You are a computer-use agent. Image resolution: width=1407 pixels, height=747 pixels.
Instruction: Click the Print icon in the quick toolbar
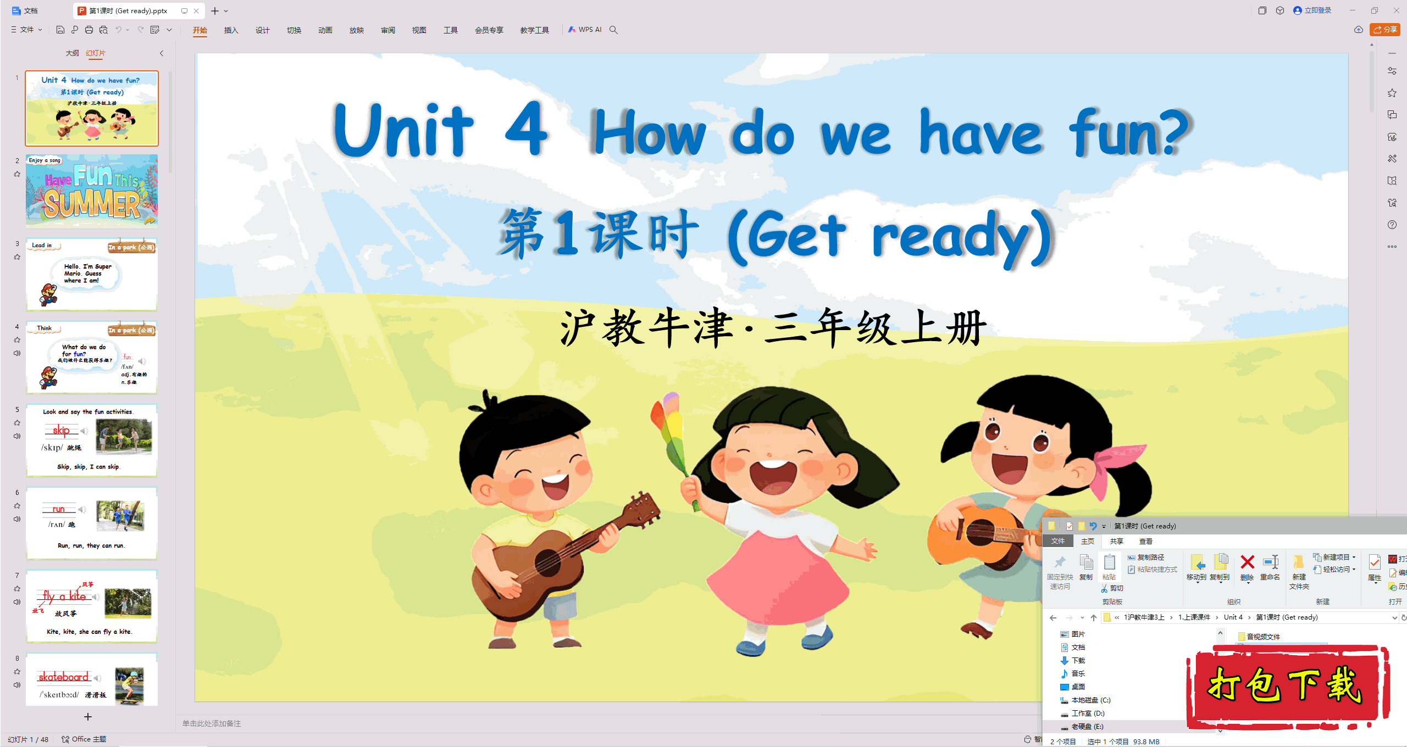[89, 30]
